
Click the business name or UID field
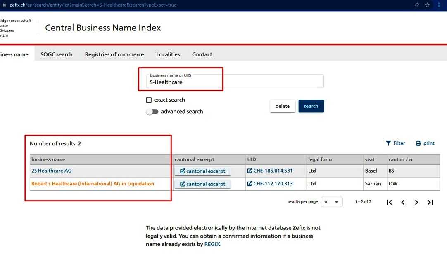point(235,82)
